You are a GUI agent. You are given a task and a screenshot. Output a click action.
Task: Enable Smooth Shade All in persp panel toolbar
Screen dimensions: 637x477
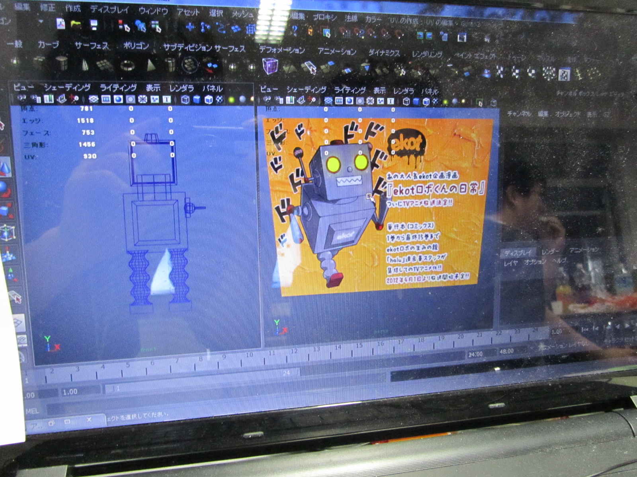click(x=416, y=101)
